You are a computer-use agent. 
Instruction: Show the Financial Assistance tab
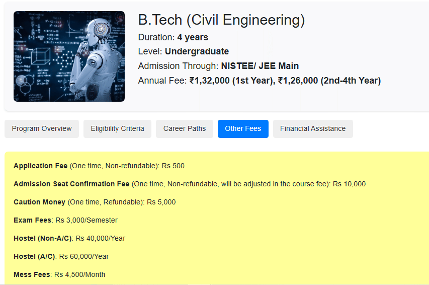pos(313,128)
